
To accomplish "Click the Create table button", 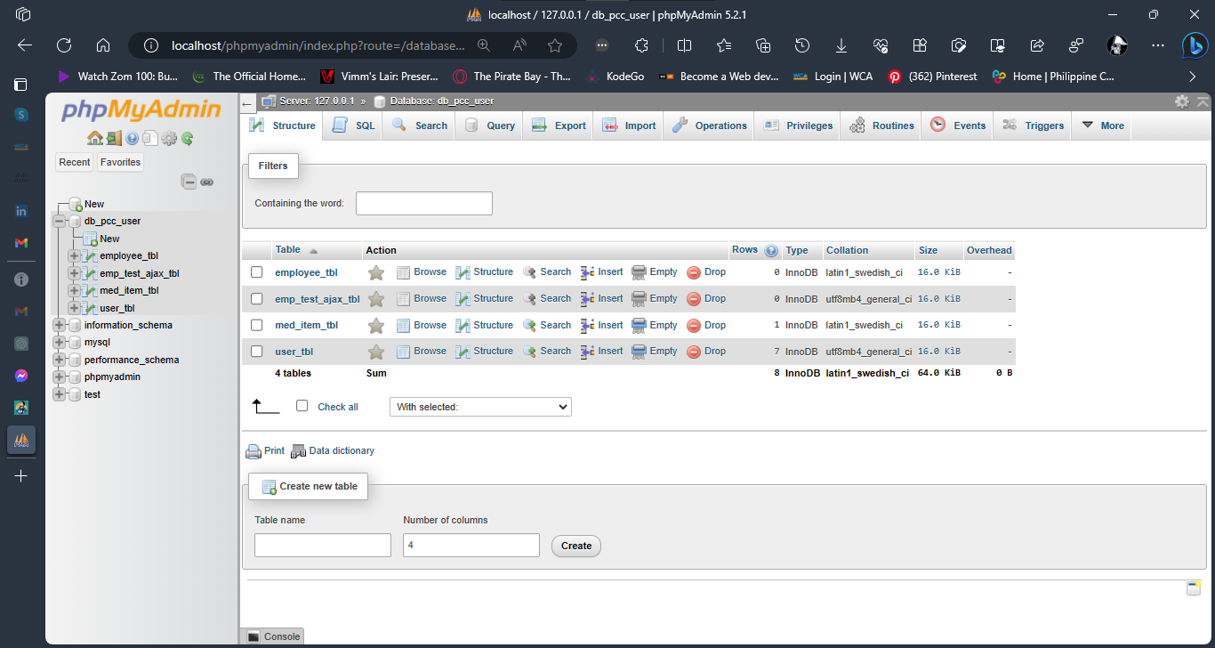I will (x=576, y=546).
